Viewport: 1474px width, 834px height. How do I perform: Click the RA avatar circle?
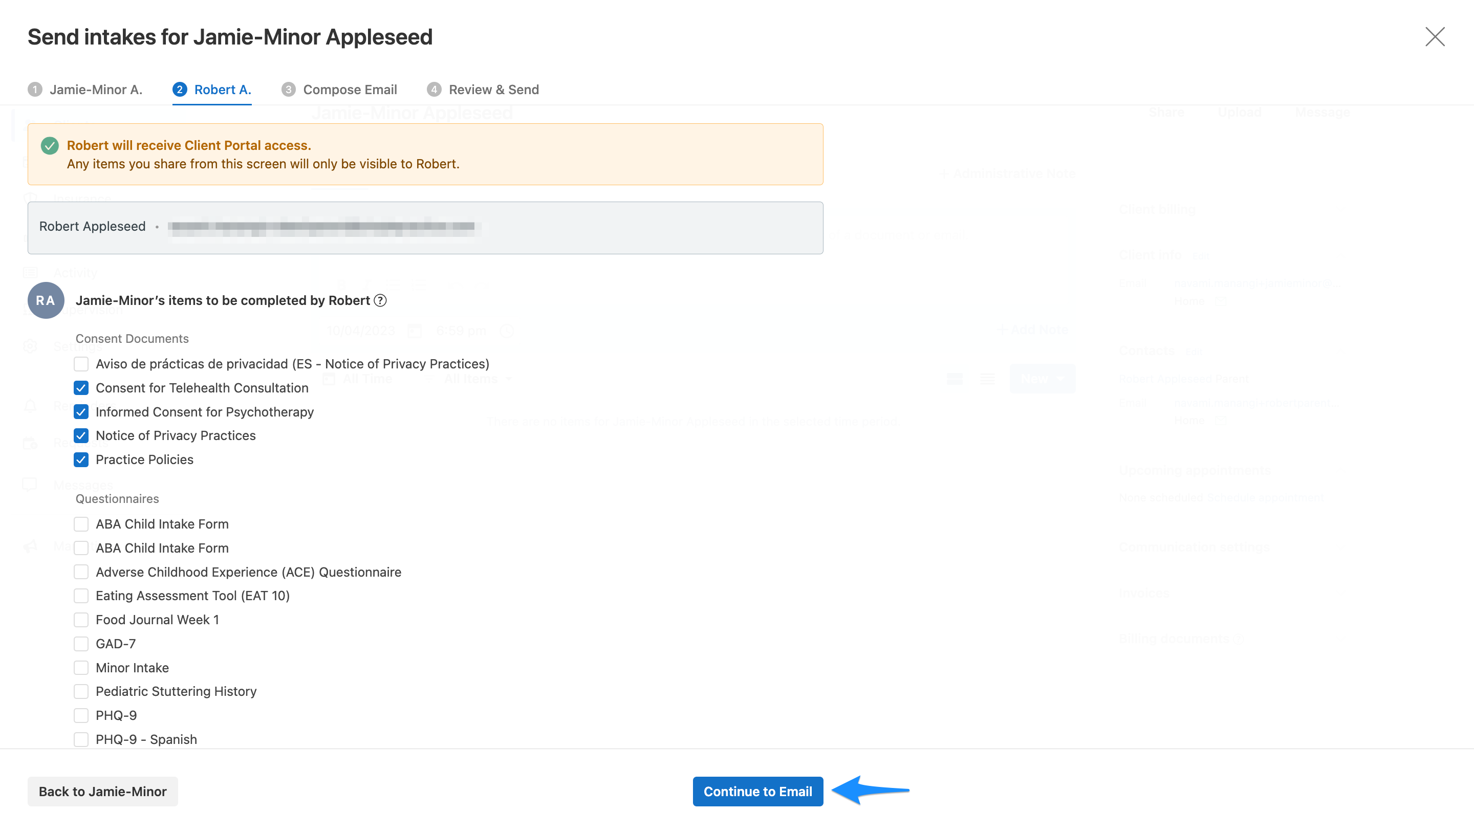(x=46, y=300)
